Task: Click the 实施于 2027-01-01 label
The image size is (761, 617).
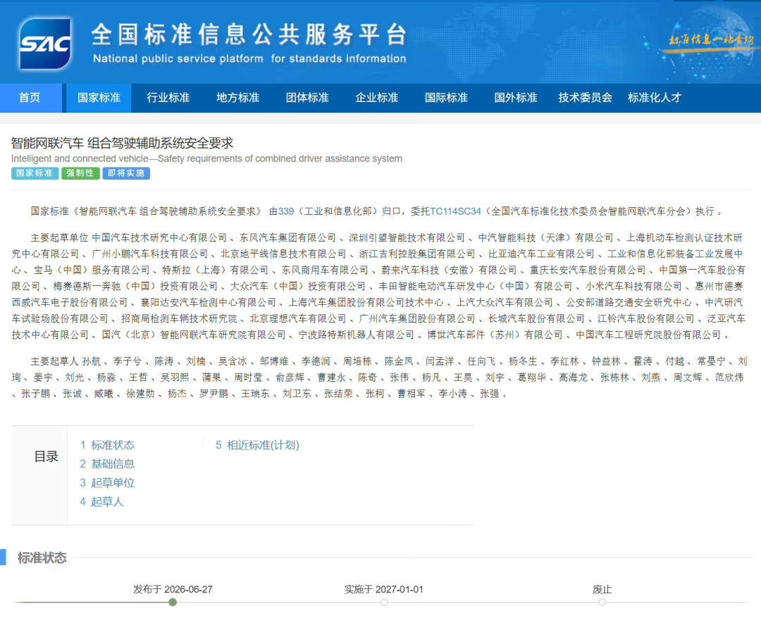Action: tap(384, 590)
